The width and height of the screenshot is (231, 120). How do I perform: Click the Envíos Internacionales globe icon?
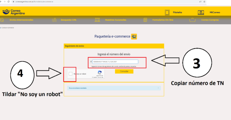point(2,20)
